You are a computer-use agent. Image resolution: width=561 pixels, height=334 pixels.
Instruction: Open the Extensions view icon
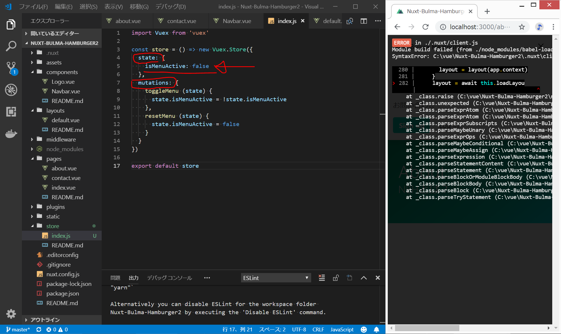pos(11,112)
